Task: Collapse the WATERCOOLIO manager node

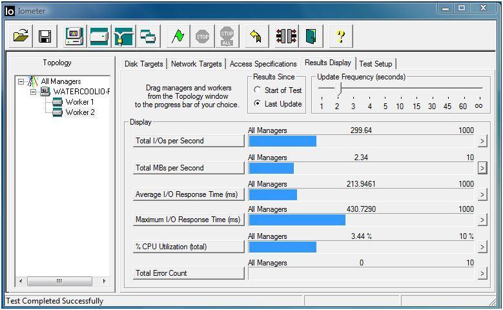Action: [x=33, y=92]
